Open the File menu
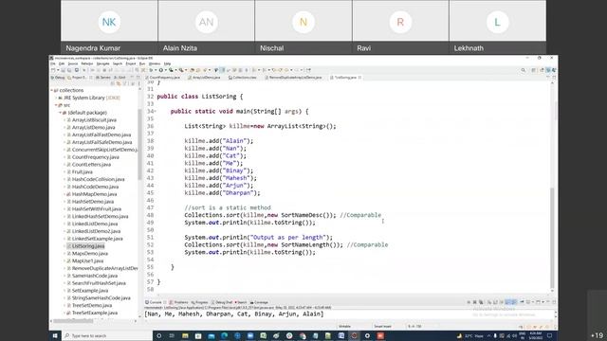Screen dimensions: 607x341 pos(53,63)
